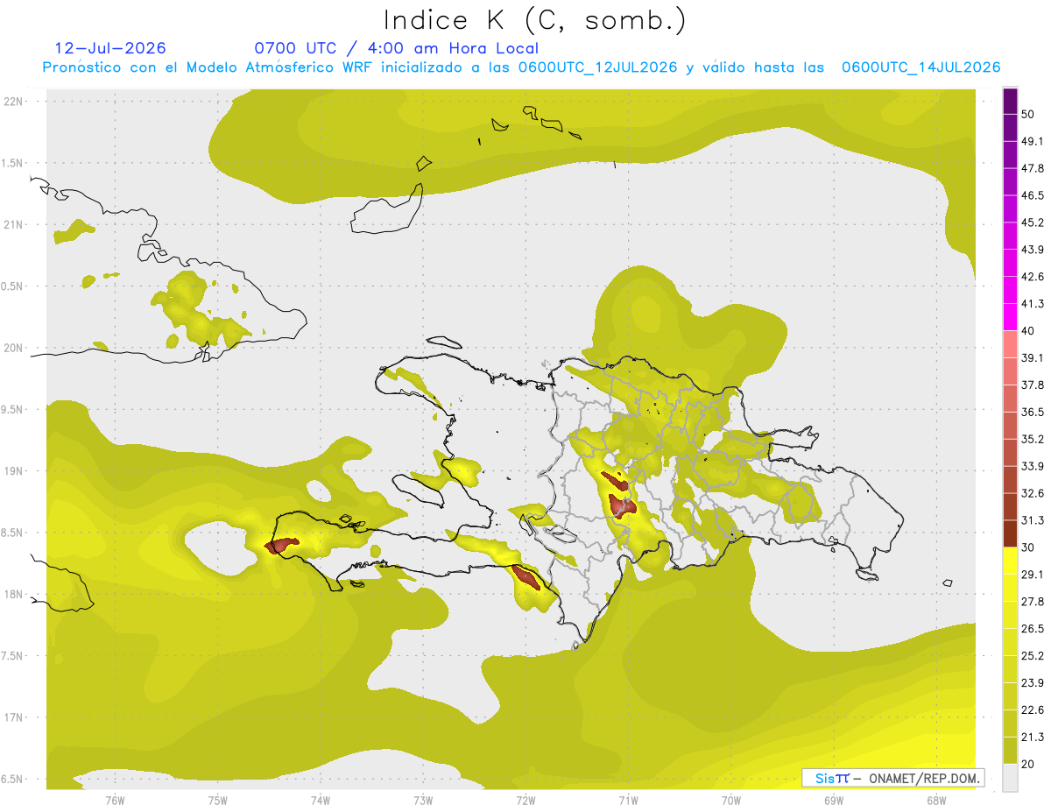The height and width of the screenshot is (812, 1051).
Task: Pick the magenta swatch between 41.3 and 42.6
Action: click(x=1010, y=290)
